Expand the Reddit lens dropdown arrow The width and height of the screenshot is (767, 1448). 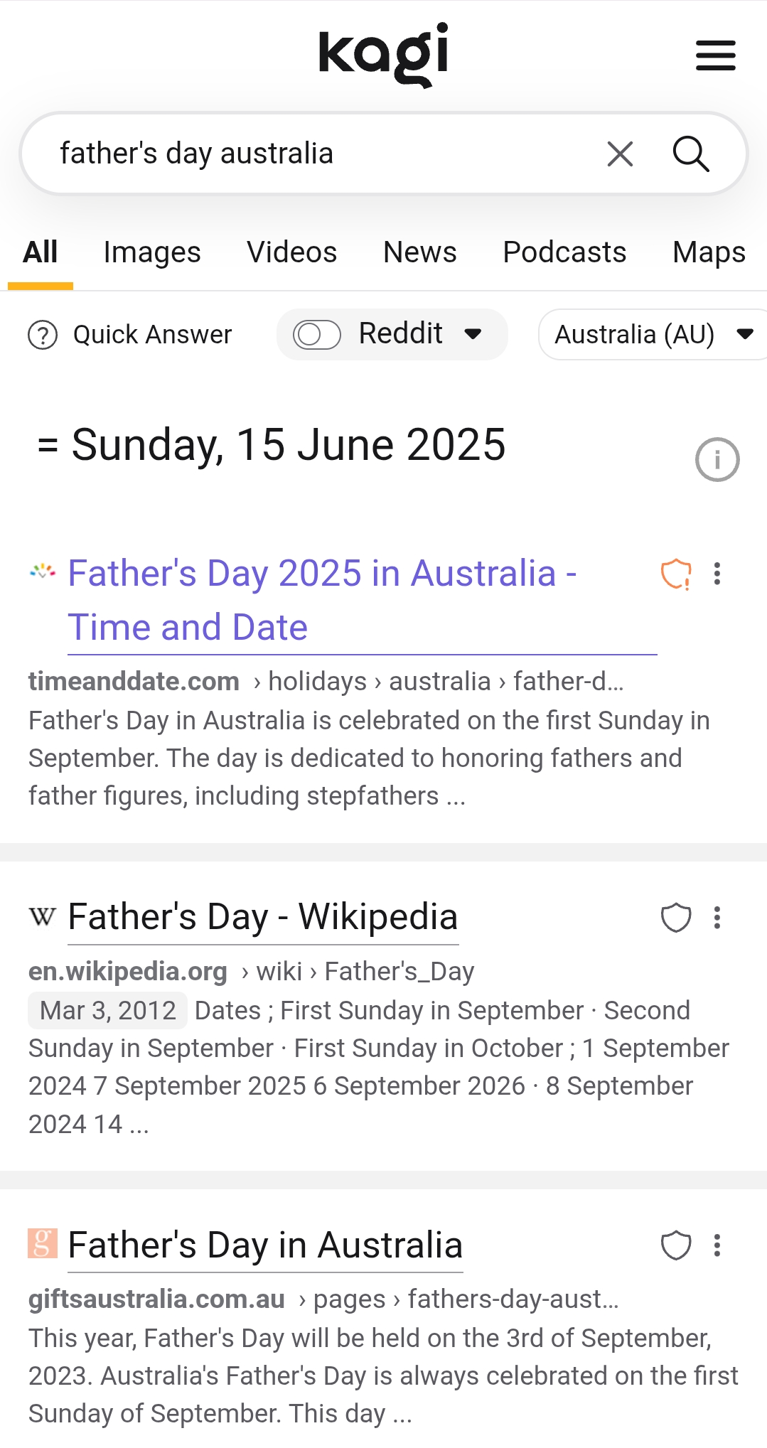click(x=473, y=334)
